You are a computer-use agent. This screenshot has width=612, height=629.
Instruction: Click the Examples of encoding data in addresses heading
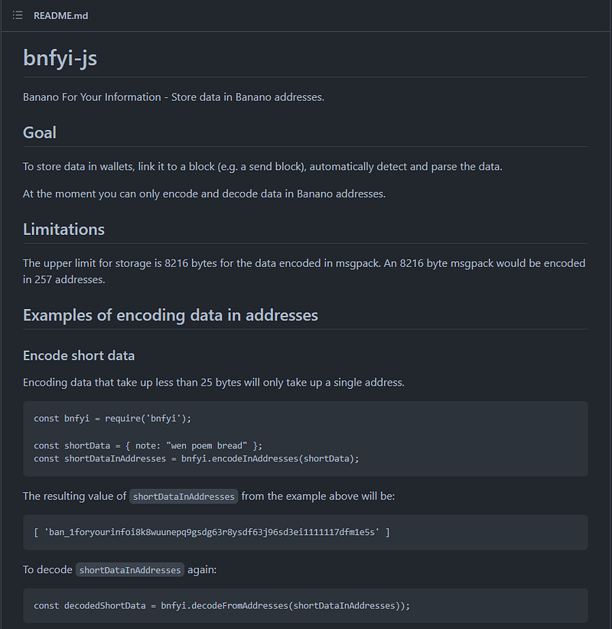[x=171, y=315]
